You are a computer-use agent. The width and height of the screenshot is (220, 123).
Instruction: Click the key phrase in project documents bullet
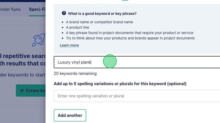tap(130, 33)
